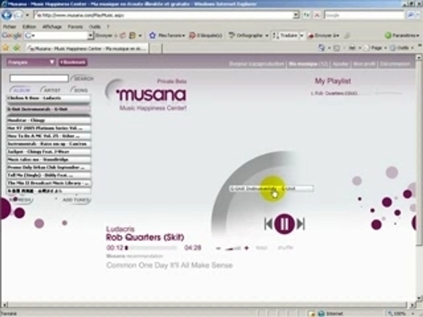The height and width of the screenshot is (317, 423).
Task: Click the red stop loading icon
Action: click(317, 15)
